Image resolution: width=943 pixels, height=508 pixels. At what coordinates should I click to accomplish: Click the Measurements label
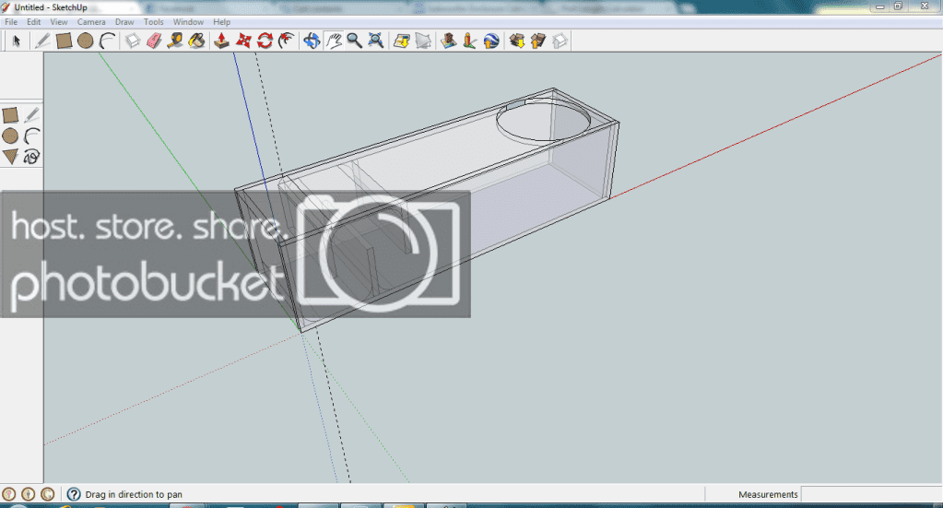(768, 494)
